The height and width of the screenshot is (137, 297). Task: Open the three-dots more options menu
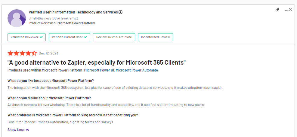286,10
